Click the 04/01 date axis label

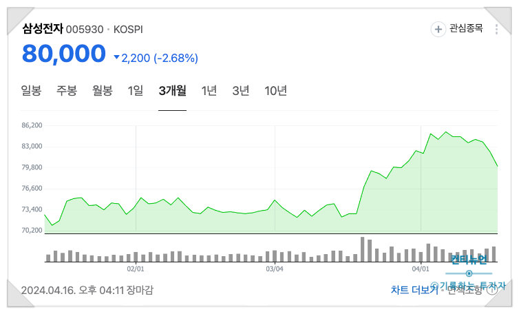[x=421, y=269]
